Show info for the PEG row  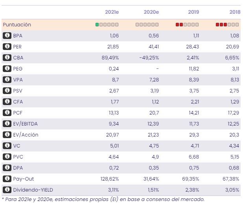[x=7, y=68]
